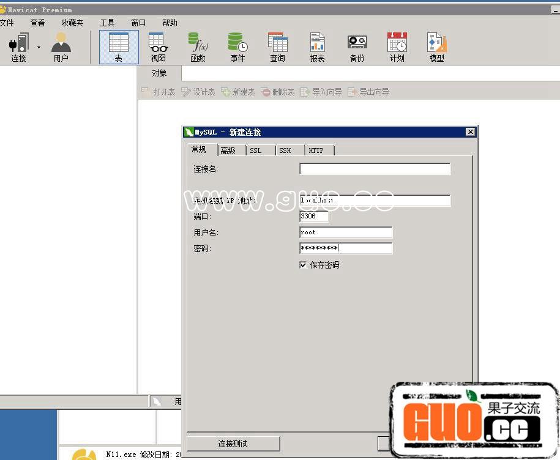Open the 用户 (User) toolbar icon
The image size is (560, 460).
tap(61, 46)
